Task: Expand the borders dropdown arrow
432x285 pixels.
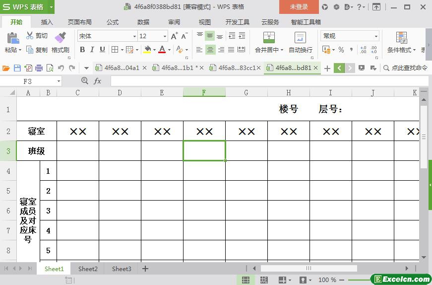Action: pyautogui.click(x=122, y=50)
